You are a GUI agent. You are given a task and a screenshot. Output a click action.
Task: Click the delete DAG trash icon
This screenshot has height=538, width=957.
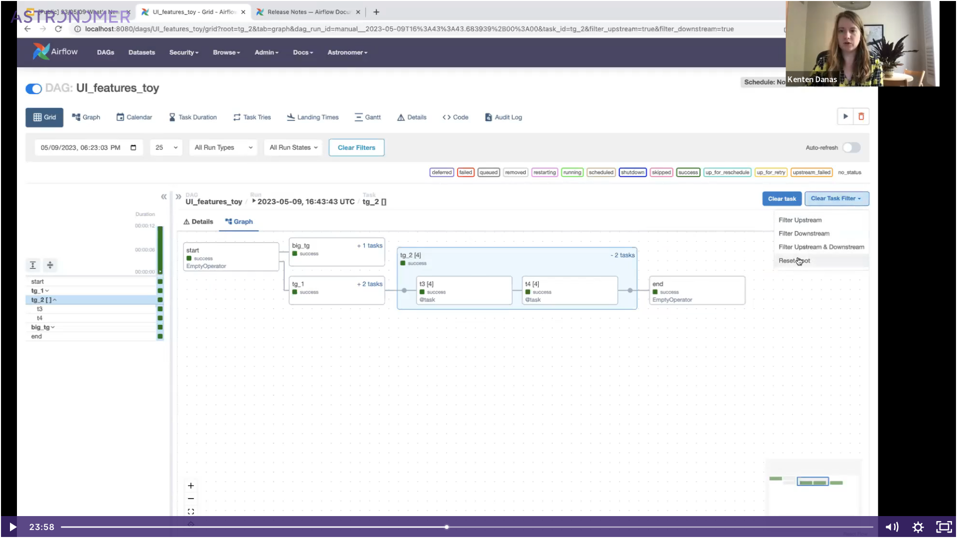point(861,117)
